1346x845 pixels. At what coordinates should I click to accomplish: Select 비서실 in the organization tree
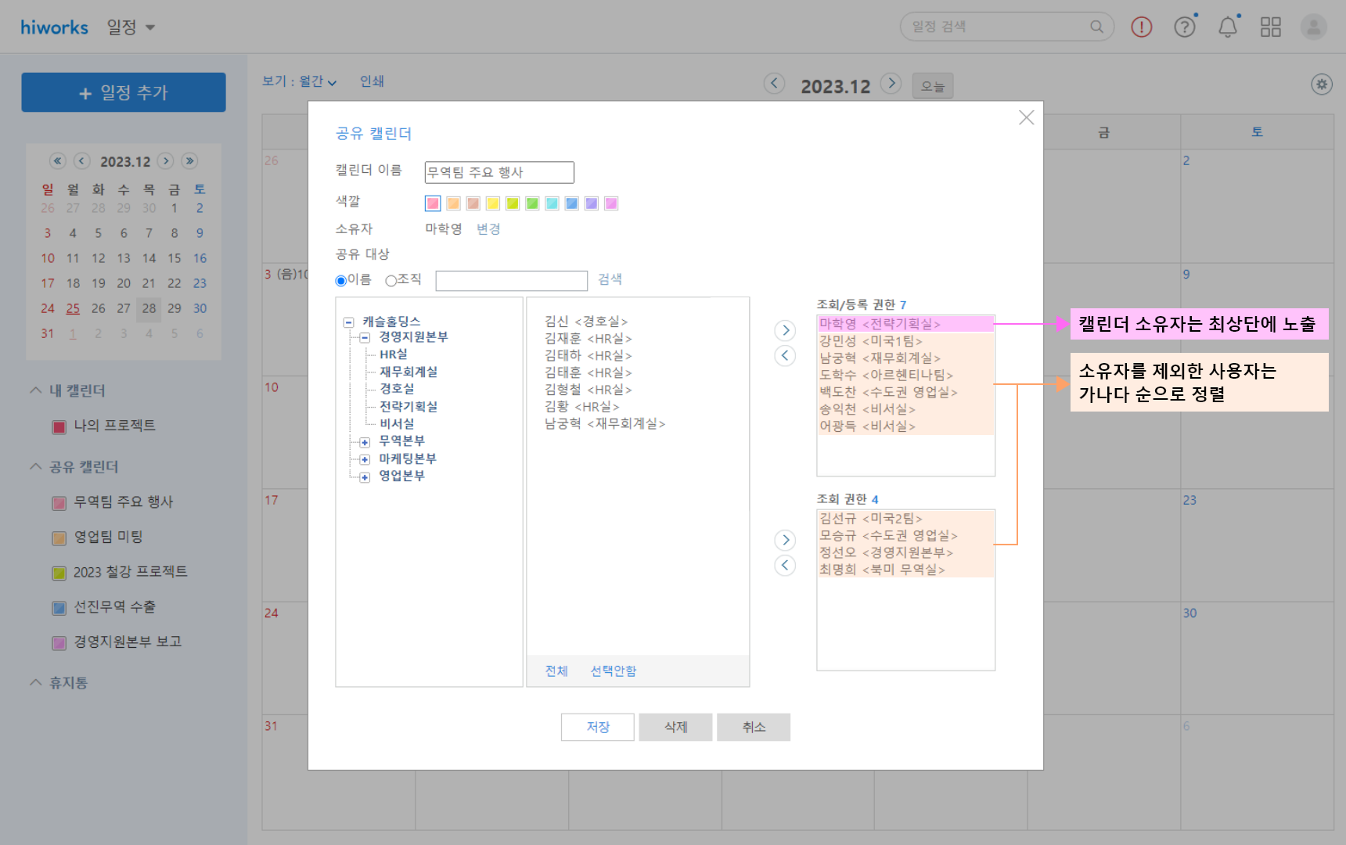coord(397,423)
